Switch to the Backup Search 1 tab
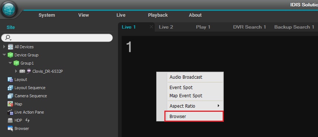 tap(294, 27)
